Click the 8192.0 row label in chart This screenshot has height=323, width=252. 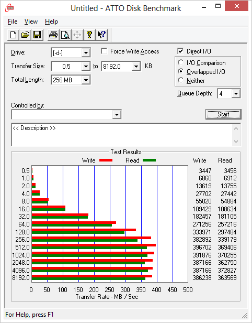point(21,278)
